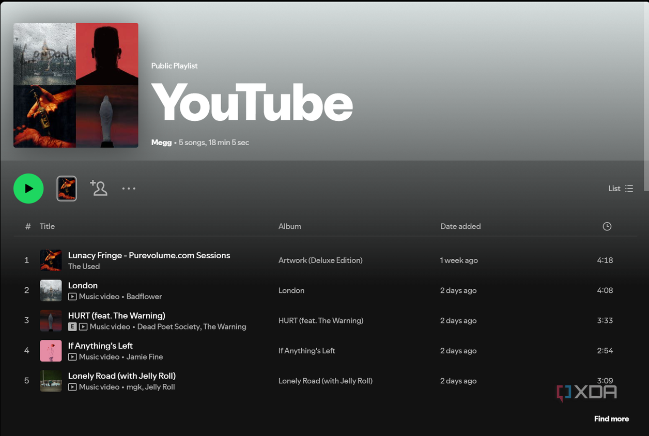Click track number 5 in the list
The height and width of the screenshot is (436, 649).
click(x=26, y=381)
